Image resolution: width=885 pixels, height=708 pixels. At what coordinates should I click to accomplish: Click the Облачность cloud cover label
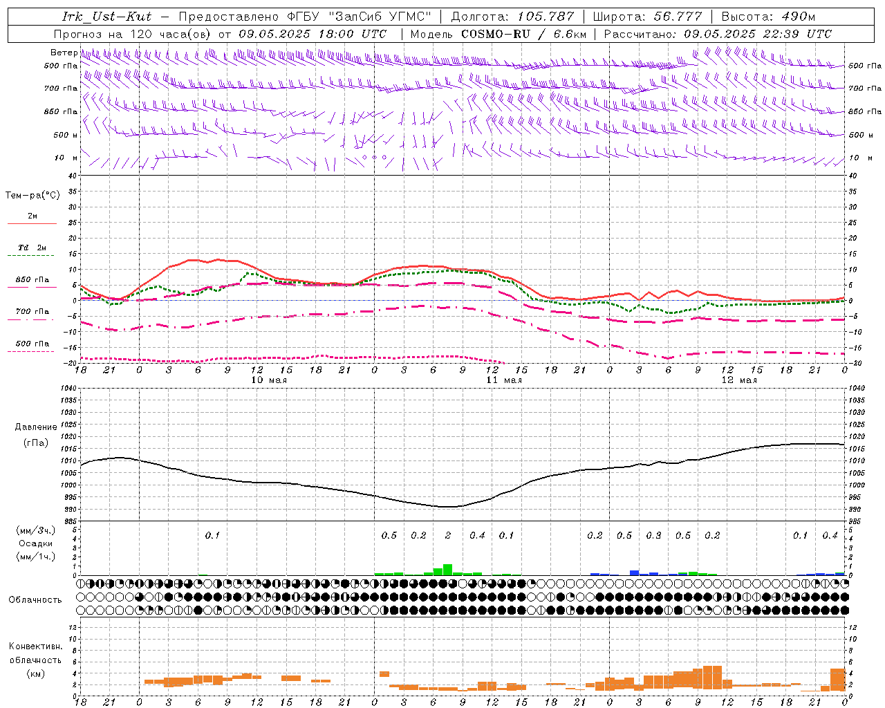(x=35, y=599)
